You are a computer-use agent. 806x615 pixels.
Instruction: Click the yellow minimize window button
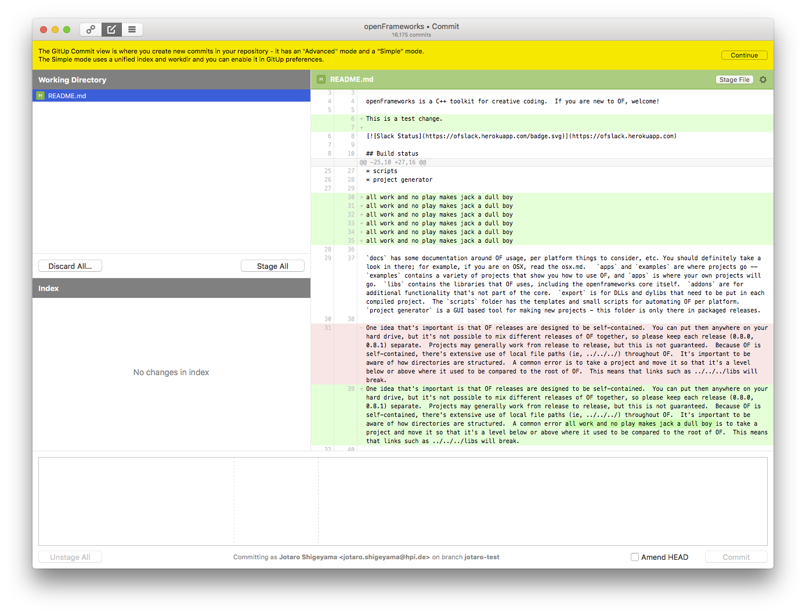[x=55, y=30]
